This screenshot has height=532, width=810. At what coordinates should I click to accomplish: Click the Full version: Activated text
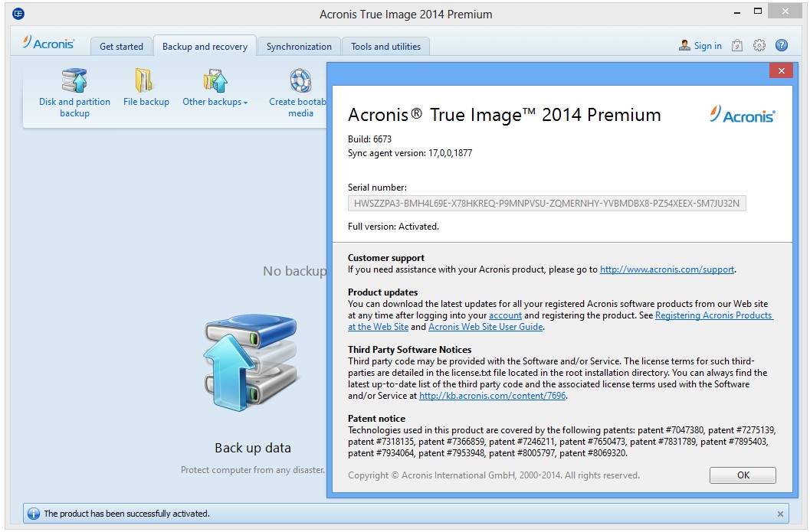(393, 227)
